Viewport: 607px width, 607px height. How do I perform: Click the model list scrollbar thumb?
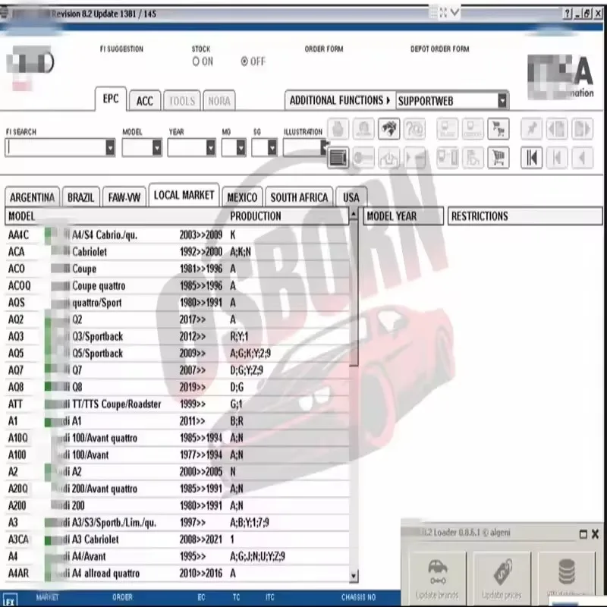point(354,294)
